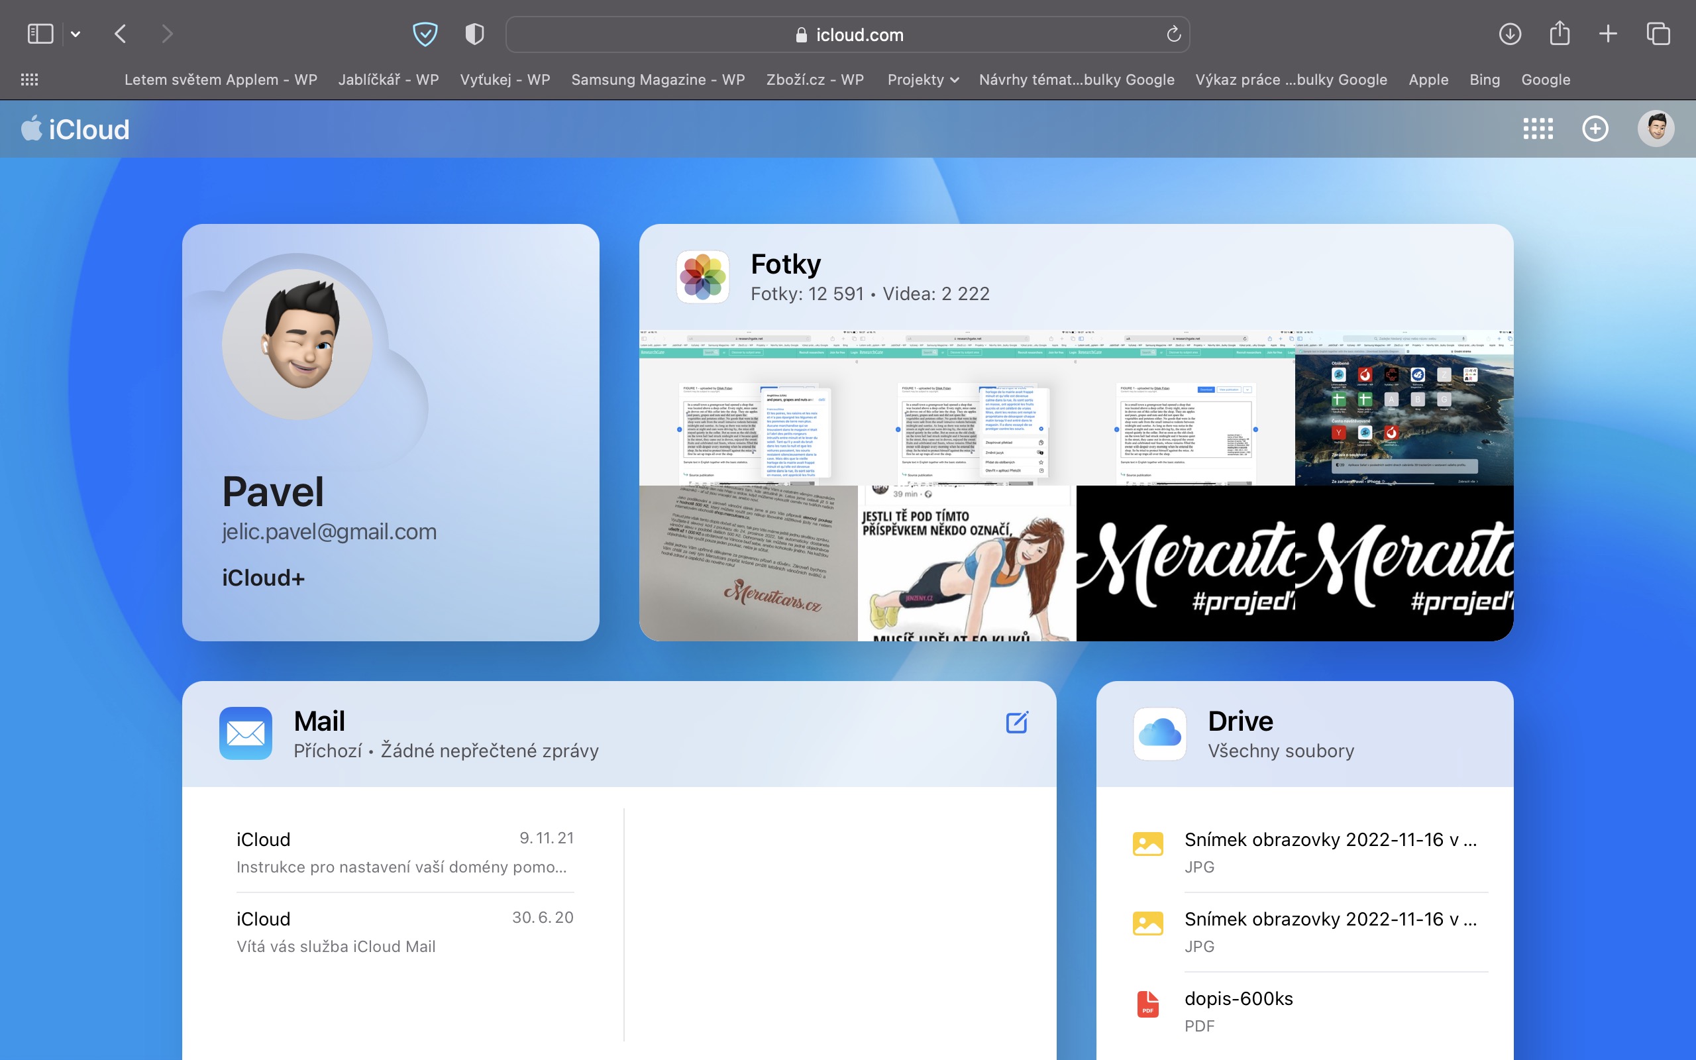The width and height of the screenshot is (1696, 1060).
Task: Toggle the Safari sidebar
Action: pyautogui.click(x=40, y=34)
